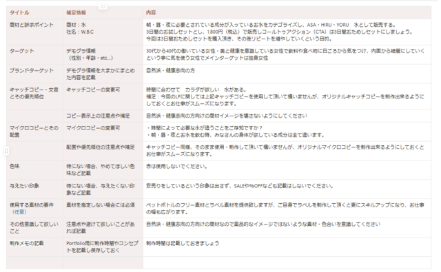This screenshot has height=272, width=441.
Task: Click the 制作メモの記載 title cell
Action: (x=34, y=247)
